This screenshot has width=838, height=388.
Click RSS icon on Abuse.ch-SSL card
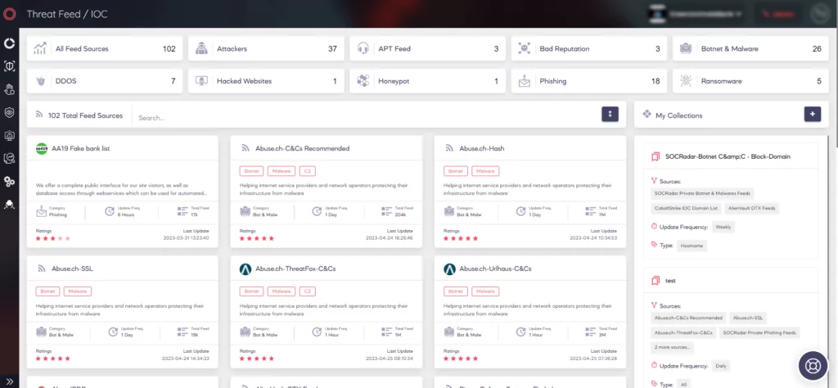coord(41,268)
